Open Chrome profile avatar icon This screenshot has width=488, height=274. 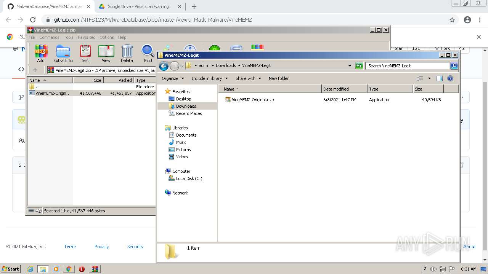(x=467, y=20)
